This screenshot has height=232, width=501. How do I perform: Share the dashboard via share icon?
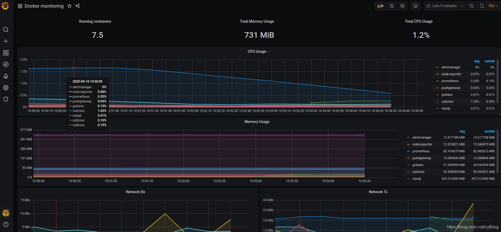(x=77, y=6)
